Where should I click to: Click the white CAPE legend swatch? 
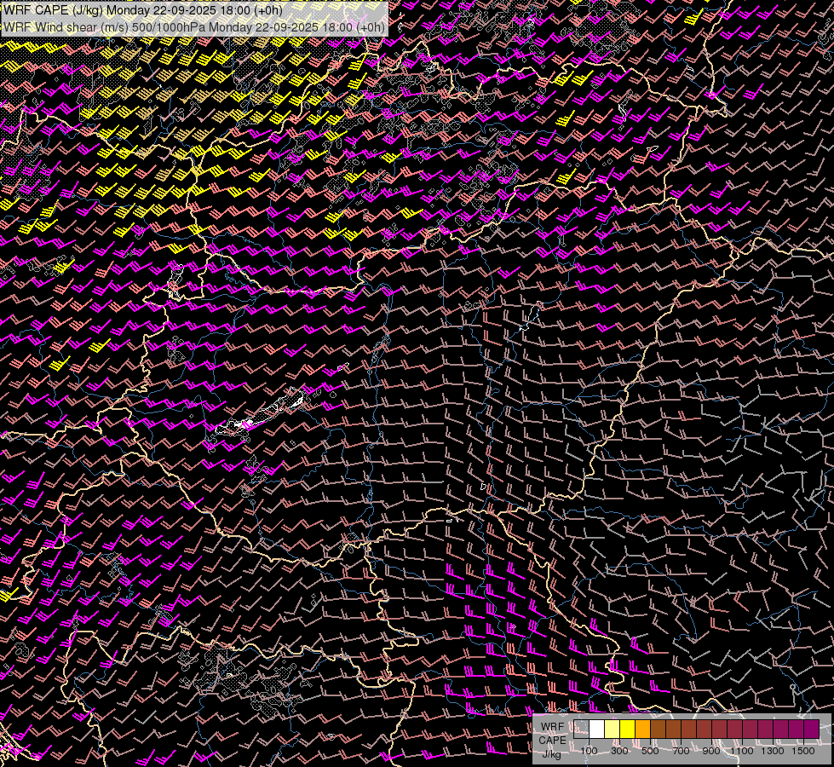coord(597,730)
